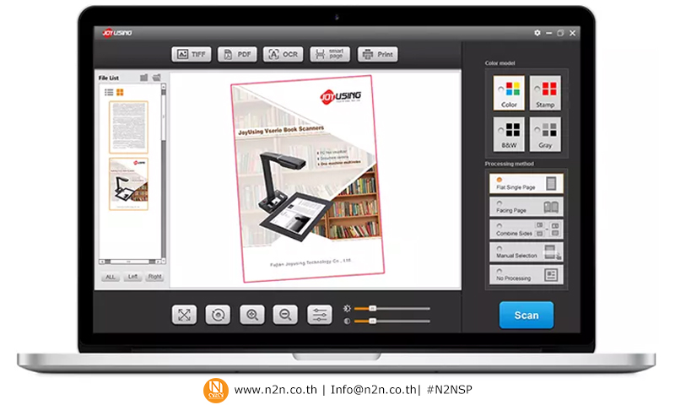This screenshot has width=675, height=405.
Task: Select the second thumbnail in File List
Action: coord(128,183)
